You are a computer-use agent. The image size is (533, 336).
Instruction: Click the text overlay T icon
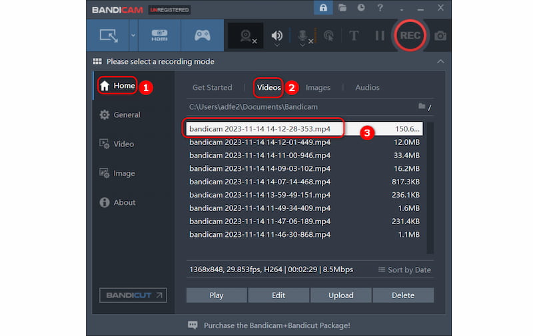pos(354,36)
